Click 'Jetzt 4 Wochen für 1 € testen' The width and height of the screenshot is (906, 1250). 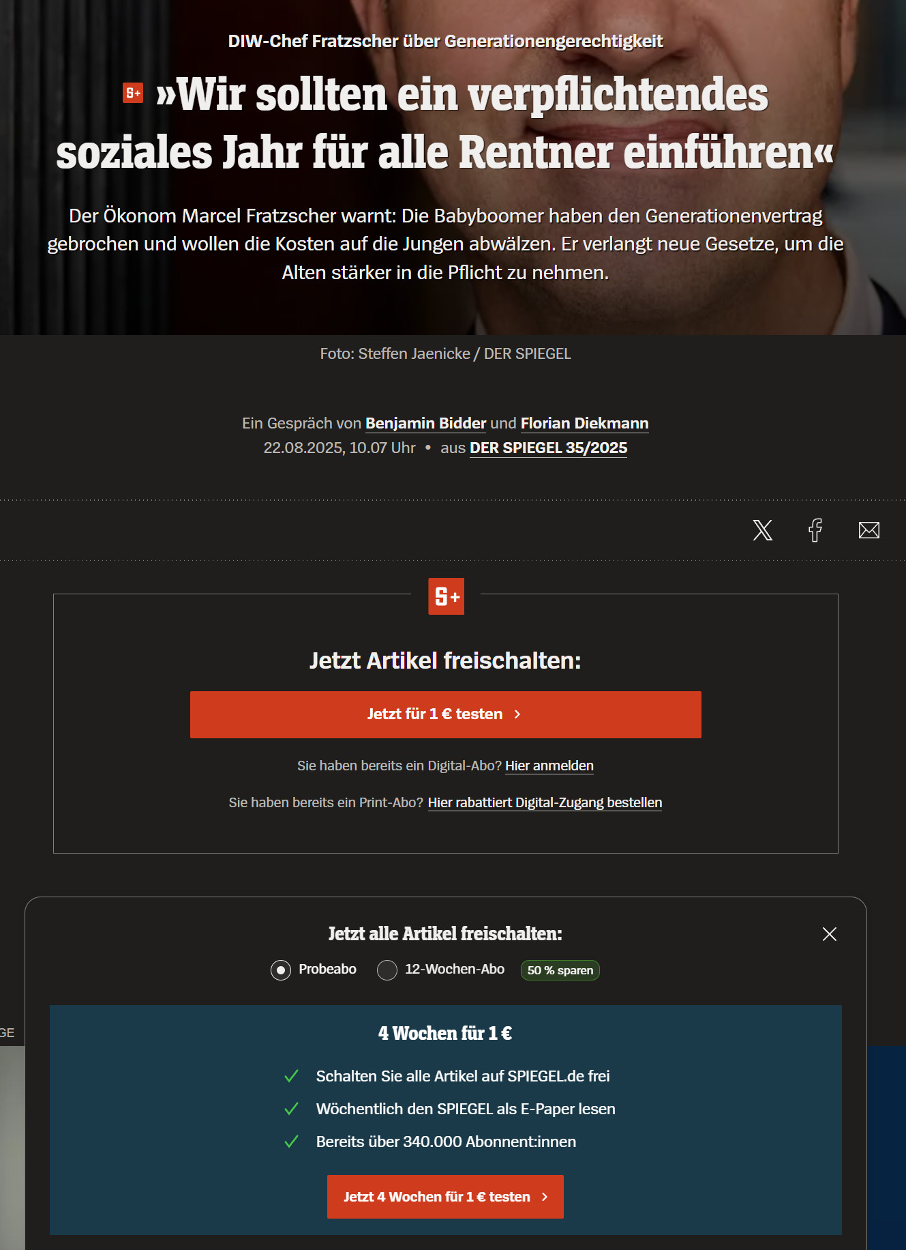445,1197
